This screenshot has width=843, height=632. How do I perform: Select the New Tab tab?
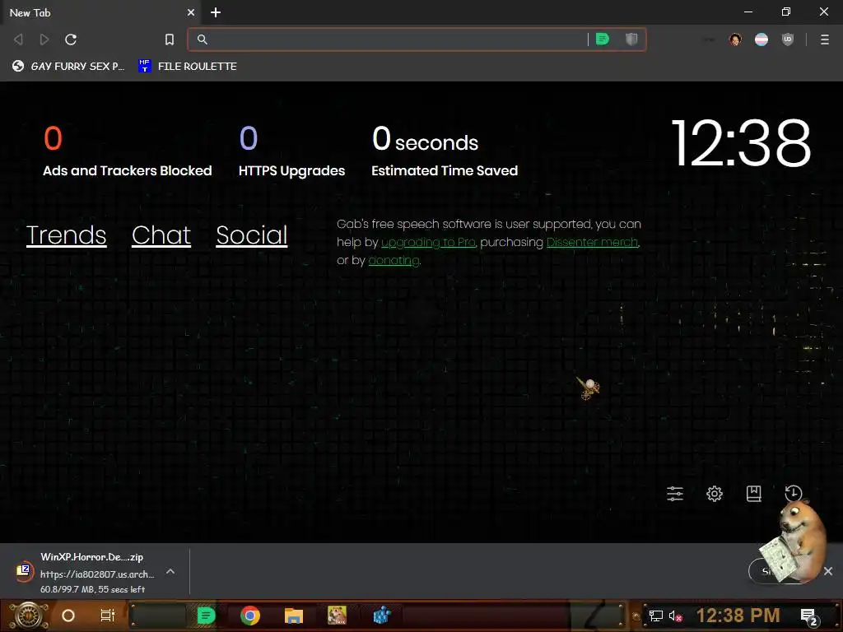[100, 12]
